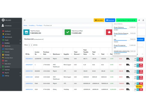The image size is (146, 109).
Task: Open GST Return in the sidebar
Action: tap(6, 34)
